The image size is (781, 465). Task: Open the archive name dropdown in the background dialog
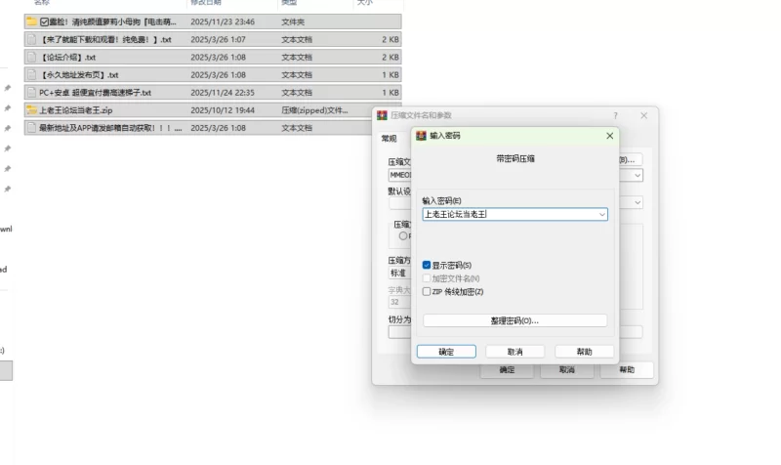(637, 176)
